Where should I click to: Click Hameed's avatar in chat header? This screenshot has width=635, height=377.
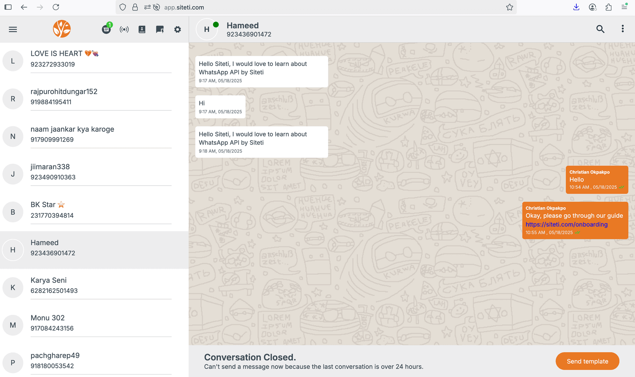[x=207, y=29]
